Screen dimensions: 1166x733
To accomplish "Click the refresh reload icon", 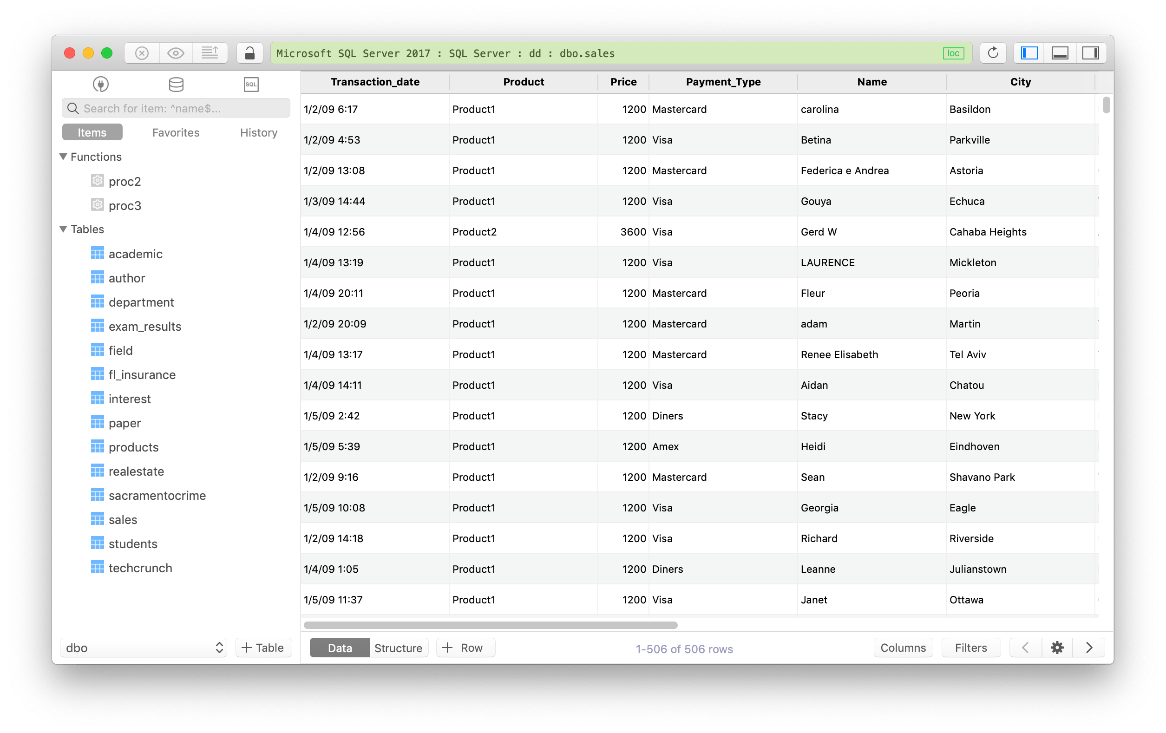I will point(993,53).
